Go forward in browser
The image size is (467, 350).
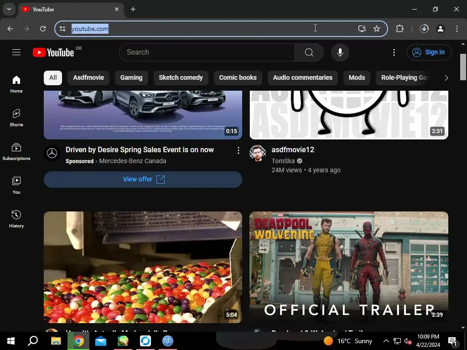pos(26,29)
